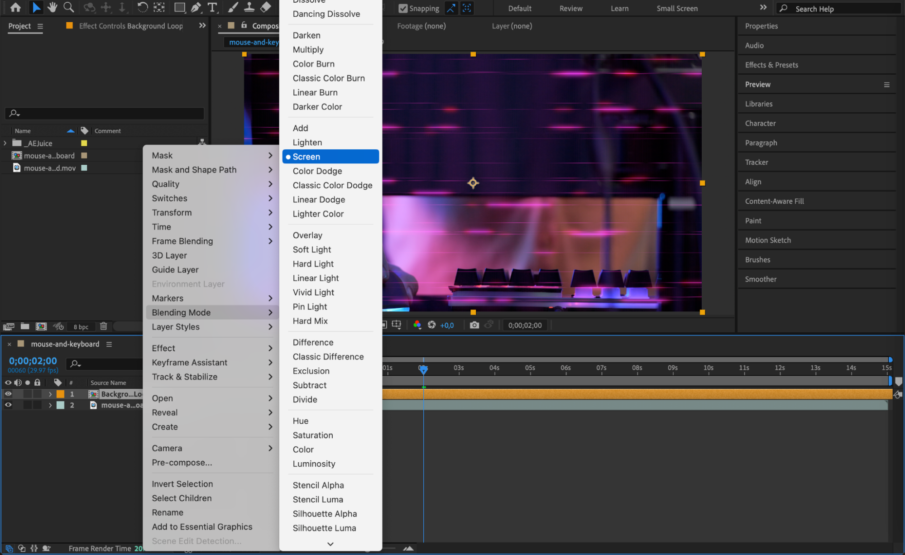Screen dimensions: 905x555
Task: Click the Project panel search field
Action: (x=109, y=113)
